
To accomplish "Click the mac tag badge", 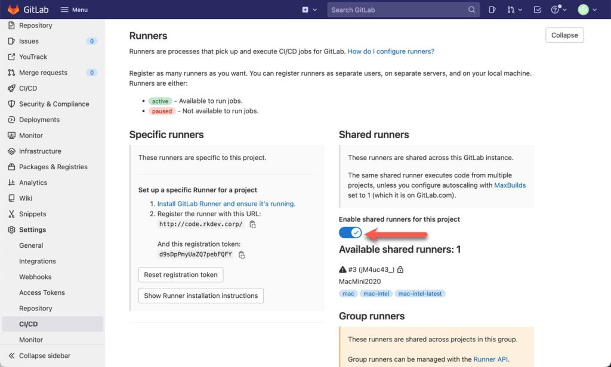I will (x=348, y=294).
